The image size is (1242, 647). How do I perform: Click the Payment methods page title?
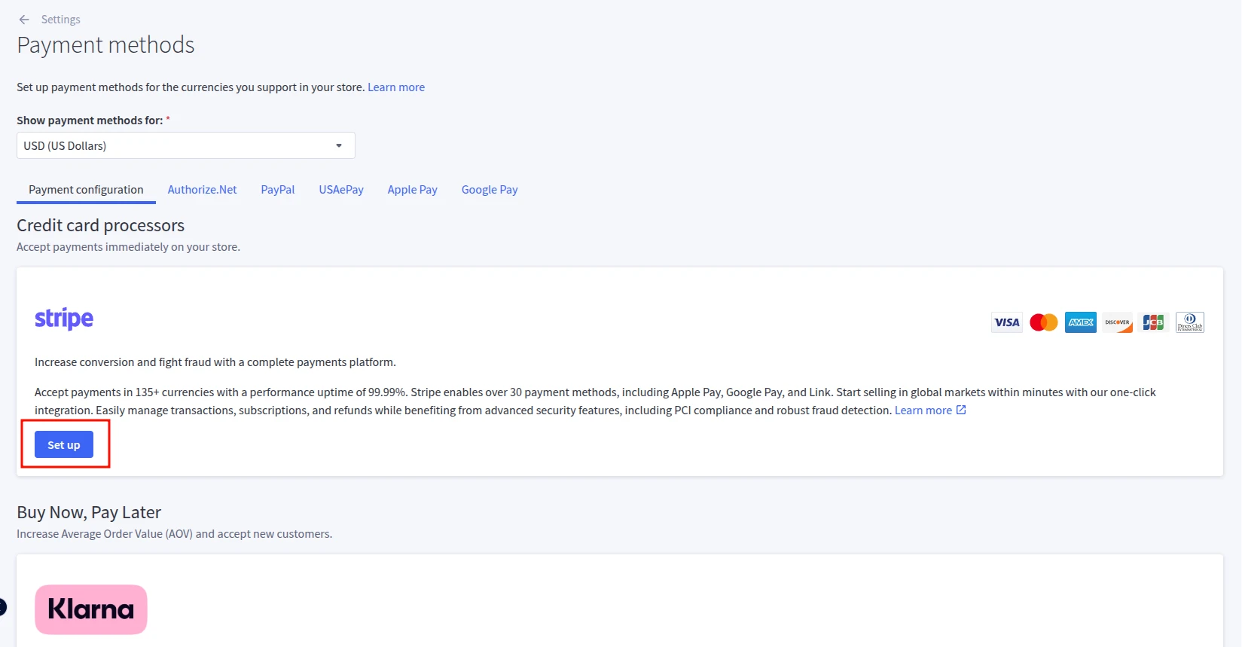105,45
